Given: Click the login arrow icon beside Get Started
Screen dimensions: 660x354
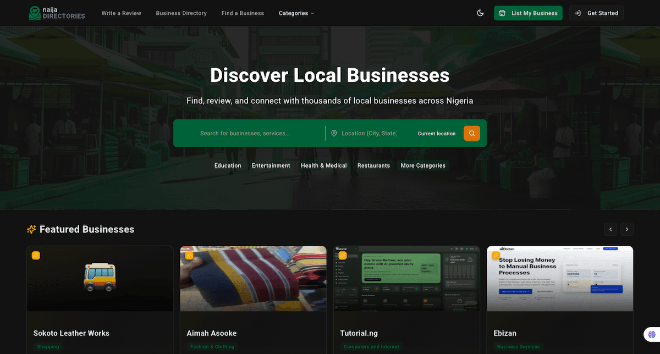Looking at the screenshot, I should pos(577,13).
